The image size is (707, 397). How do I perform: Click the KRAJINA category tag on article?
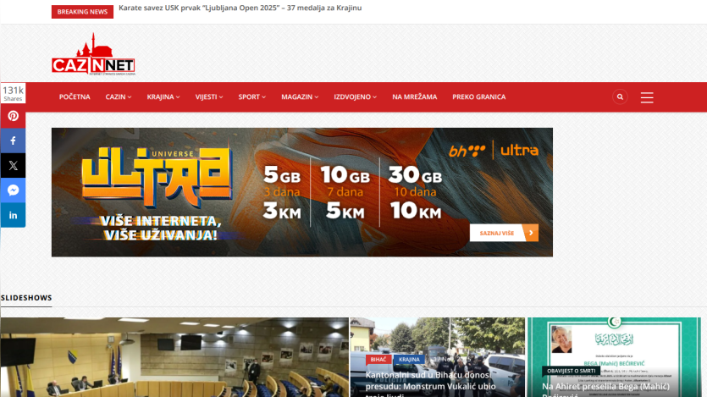pyautogui.click(x=409, y=359)
